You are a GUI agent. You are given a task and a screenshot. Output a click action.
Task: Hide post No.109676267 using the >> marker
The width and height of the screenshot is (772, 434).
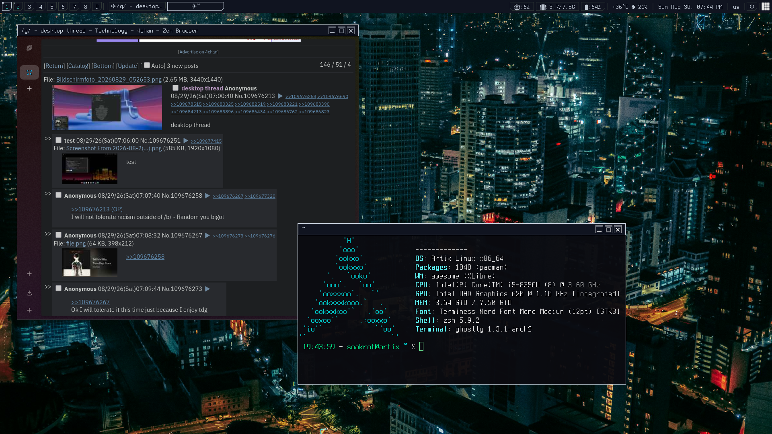click(48, 234)
